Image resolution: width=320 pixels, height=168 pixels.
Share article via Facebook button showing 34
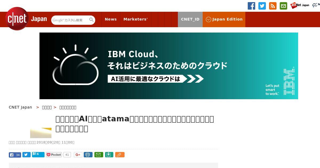[x=15, y=155]
